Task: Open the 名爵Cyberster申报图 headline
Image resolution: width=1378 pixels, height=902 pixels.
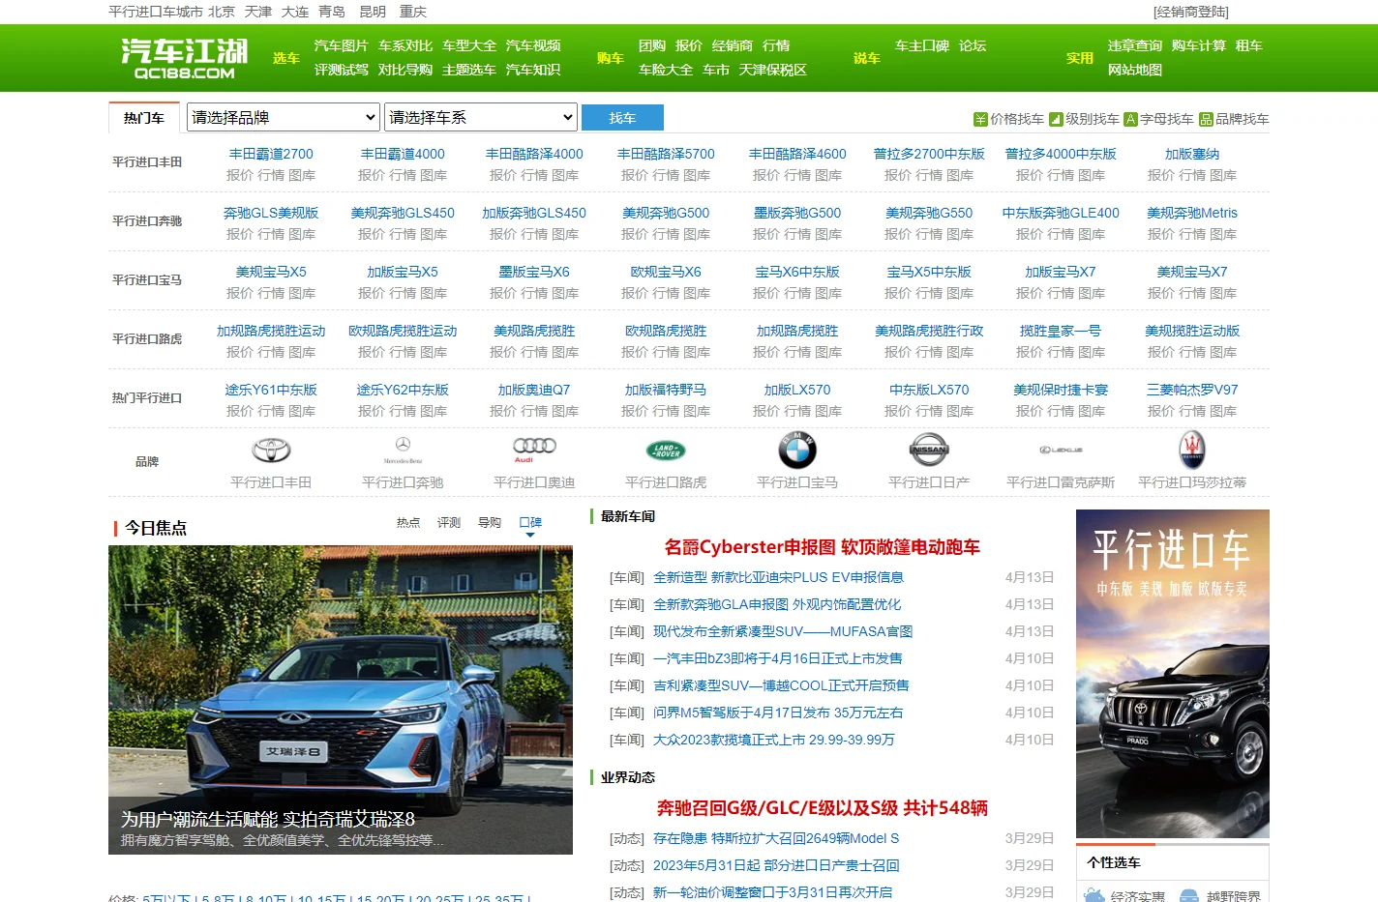Action: pyautogui.click(x=823, y=547)
